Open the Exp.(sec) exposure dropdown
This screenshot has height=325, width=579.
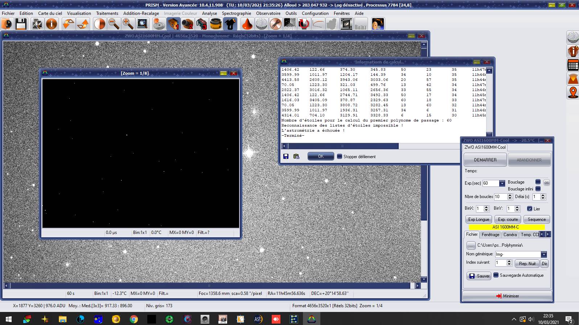[x=502, y=183]
